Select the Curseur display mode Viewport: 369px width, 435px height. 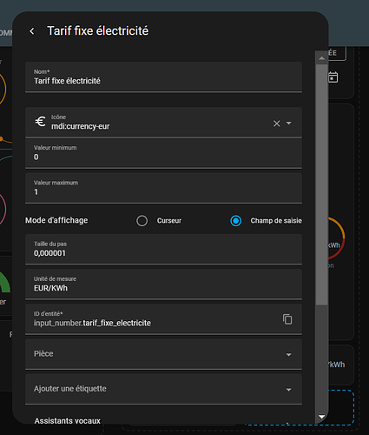tap(142, 221)
